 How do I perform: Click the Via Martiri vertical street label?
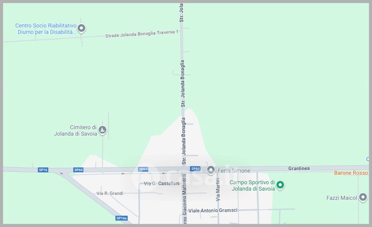[x=218, y=190]
